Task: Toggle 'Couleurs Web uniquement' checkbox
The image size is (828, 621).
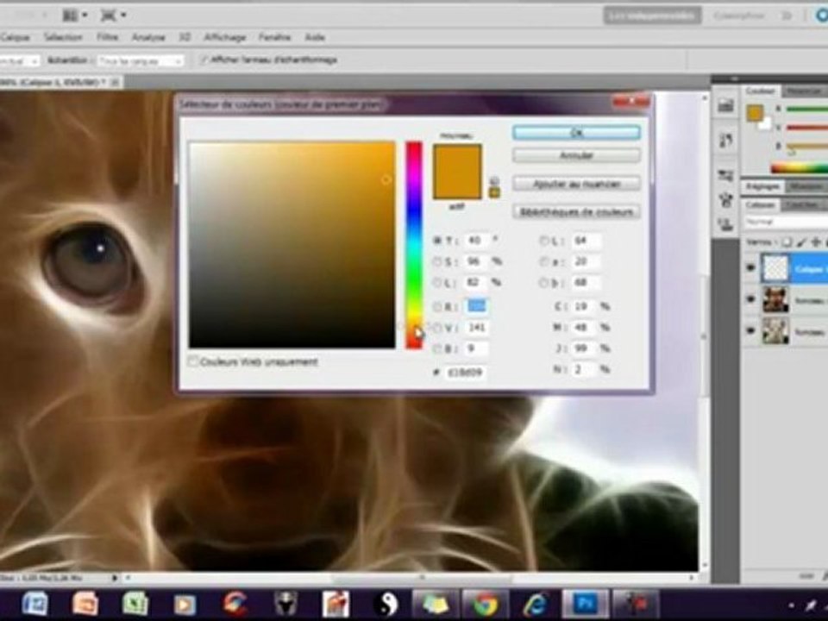Action: pyautogui.click(x=193, y=361)
